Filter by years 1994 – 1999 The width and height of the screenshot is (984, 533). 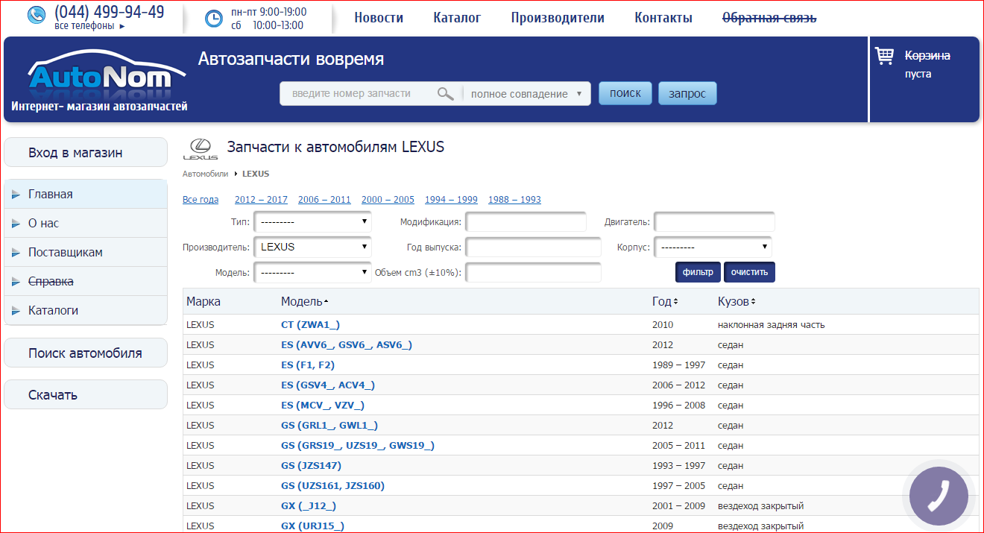tap(451, 200)
